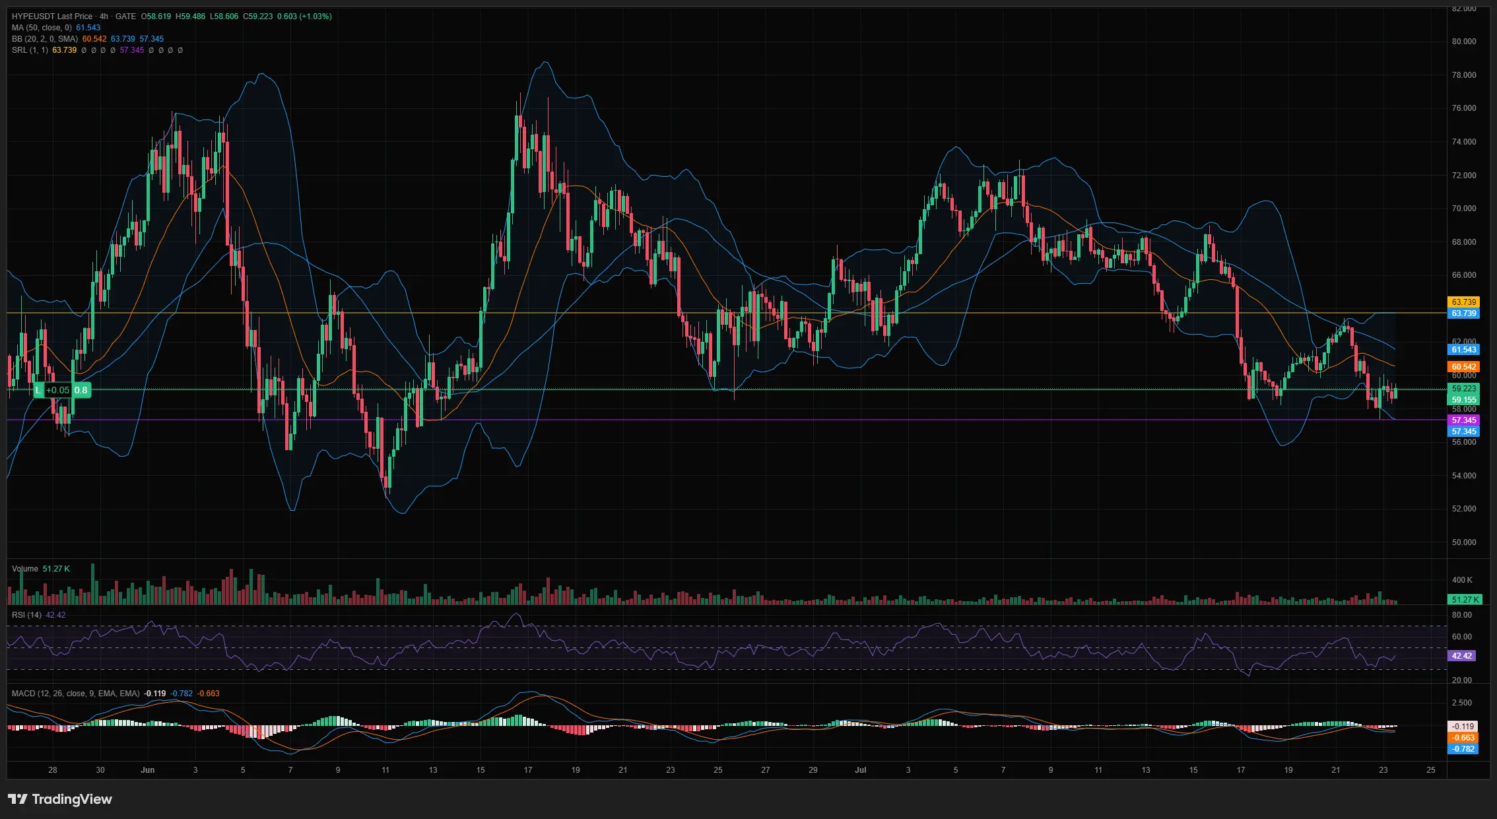This screenshot has height=819, width=1497.
Task: Click the Jul date label on time axis
Action: point(861,770)
